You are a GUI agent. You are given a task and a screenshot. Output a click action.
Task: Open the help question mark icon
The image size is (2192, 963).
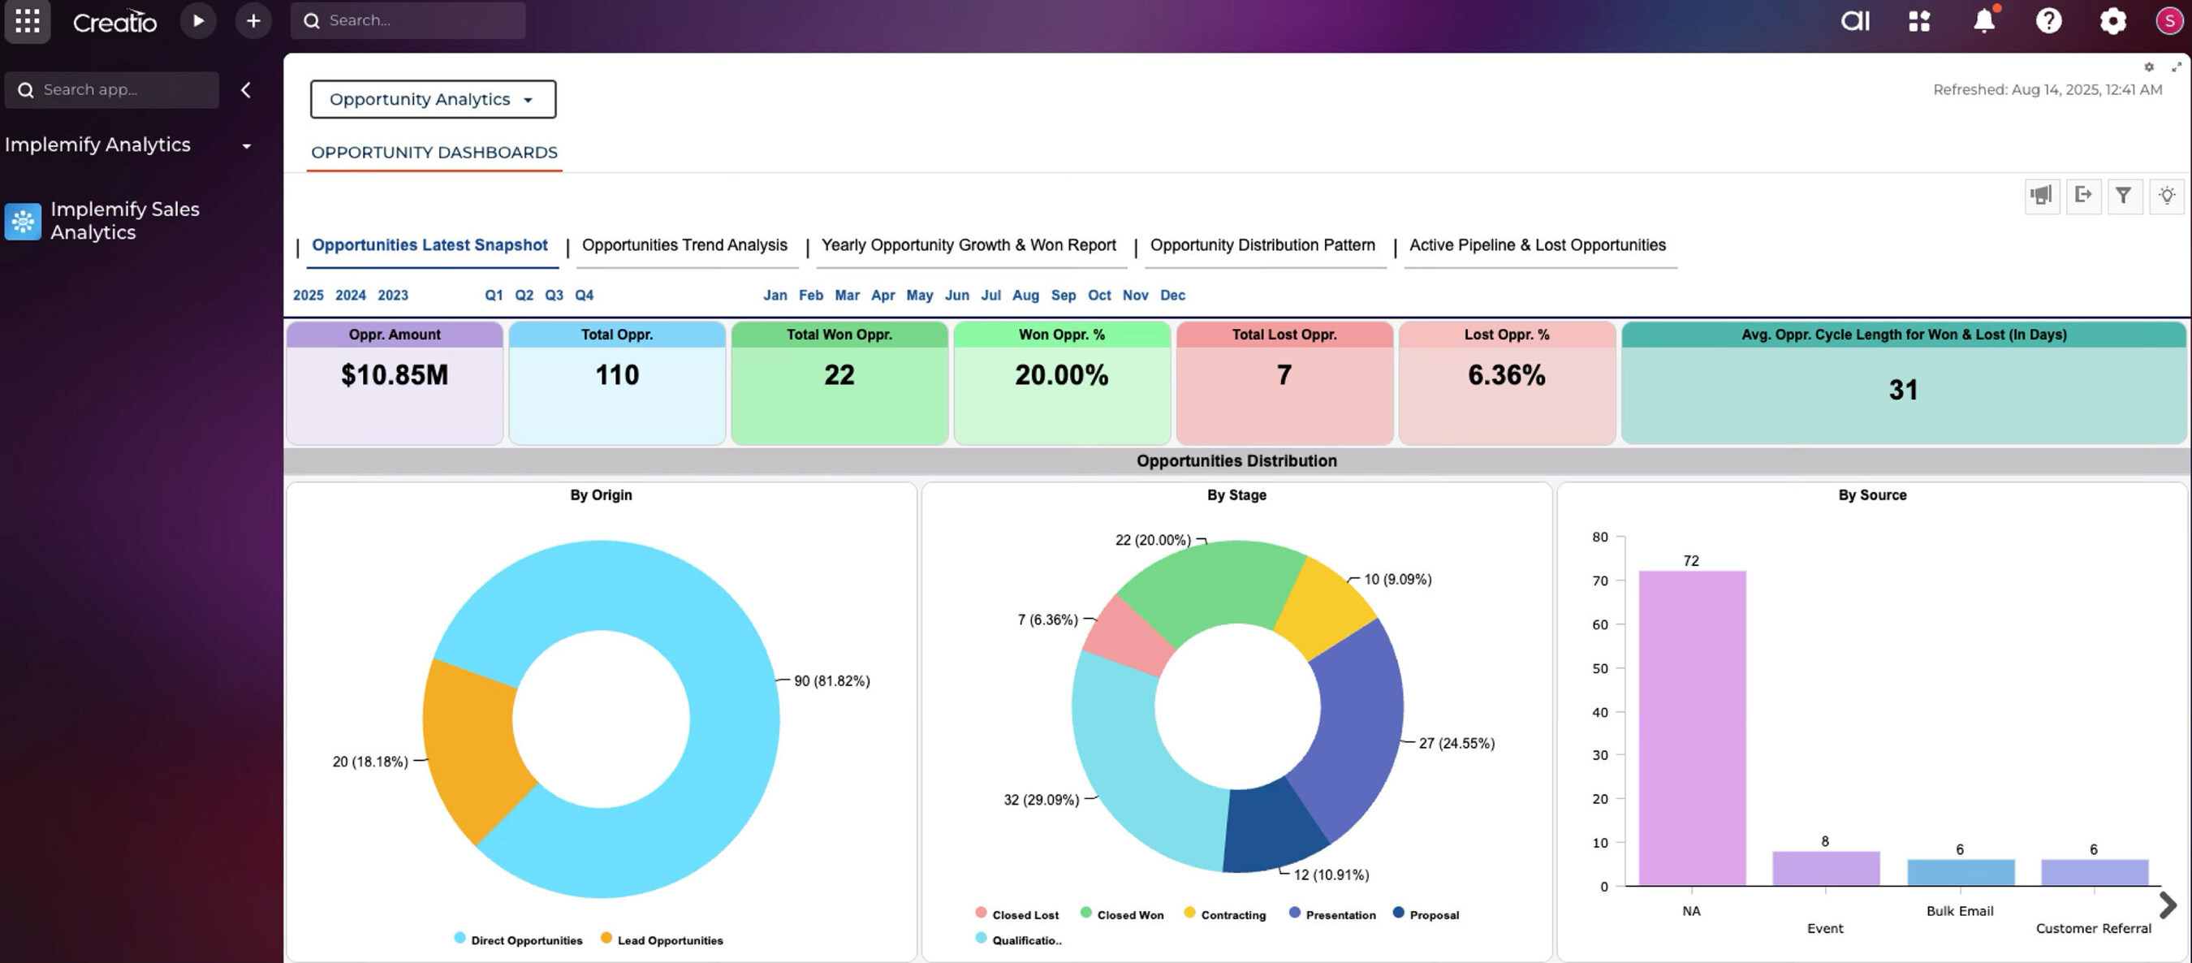[2048, 20]
